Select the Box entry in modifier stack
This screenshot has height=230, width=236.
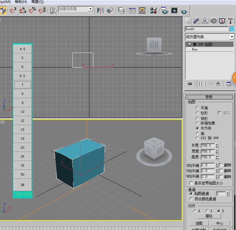pyautogui.click(x=195, y=50)
